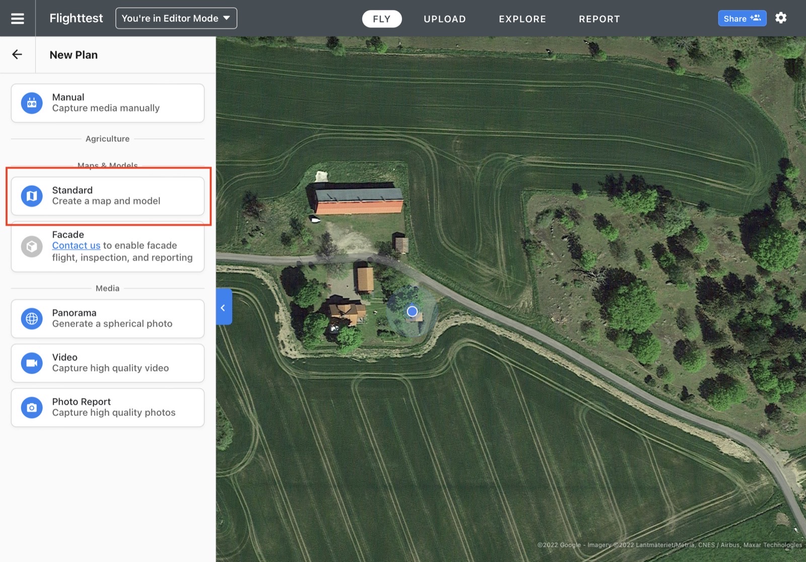Screen dimensions: 806x562
Task: Open the Editor Mode dropdown
Action: [x=176, y=19]
